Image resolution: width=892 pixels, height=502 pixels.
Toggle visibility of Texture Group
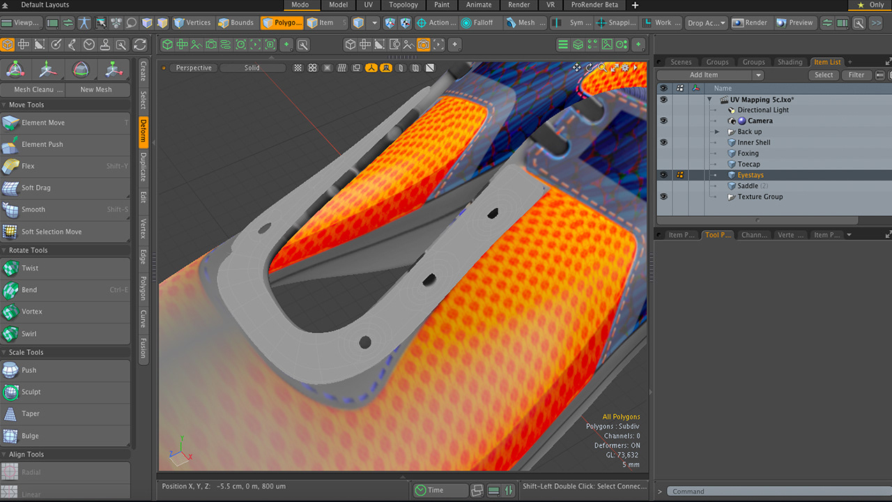(663, 197)
